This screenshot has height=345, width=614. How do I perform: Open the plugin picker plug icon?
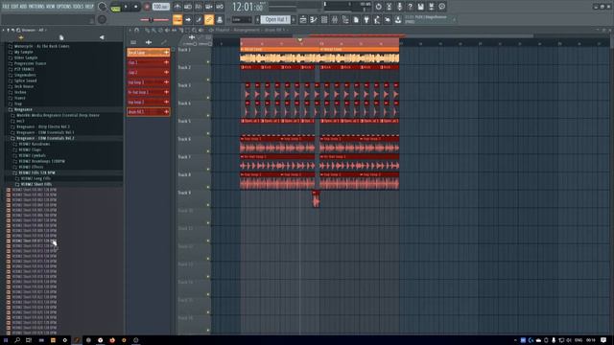(x=366, y=19)
